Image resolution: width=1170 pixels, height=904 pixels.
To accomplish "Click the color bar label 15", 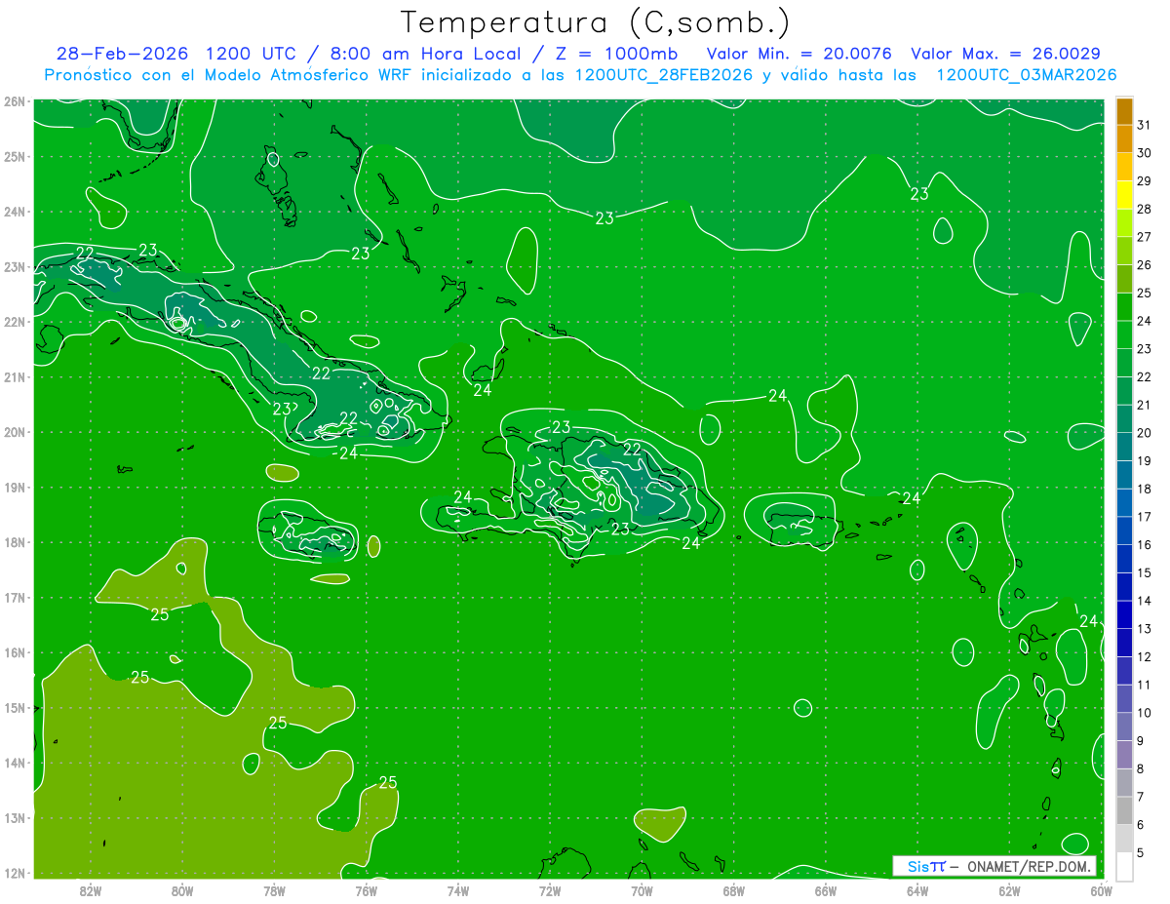I will [1145, 572].
